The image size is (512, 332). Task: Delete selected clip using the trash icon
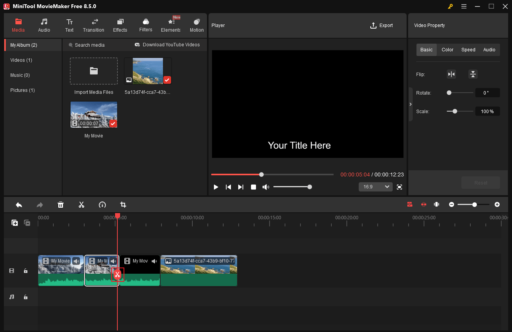(x=61, y=205)
